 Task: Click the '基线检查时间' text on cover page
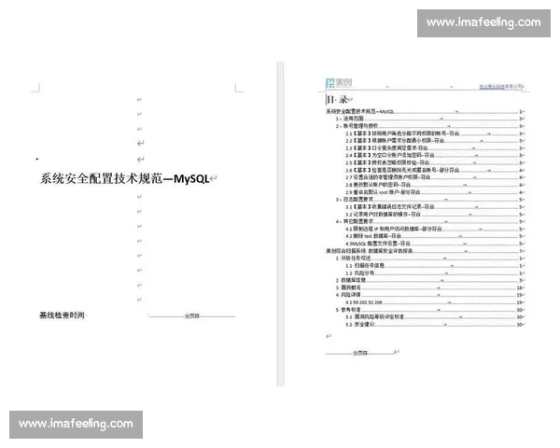tap(62, 315)
